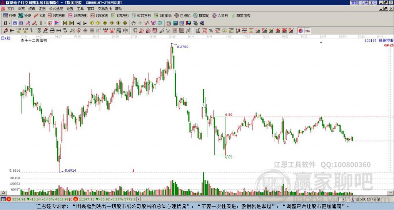Screen dimensions: 394x210
Task: Click the 论坛 forum link
Action: pyautogui.click(x=364, y=3)
